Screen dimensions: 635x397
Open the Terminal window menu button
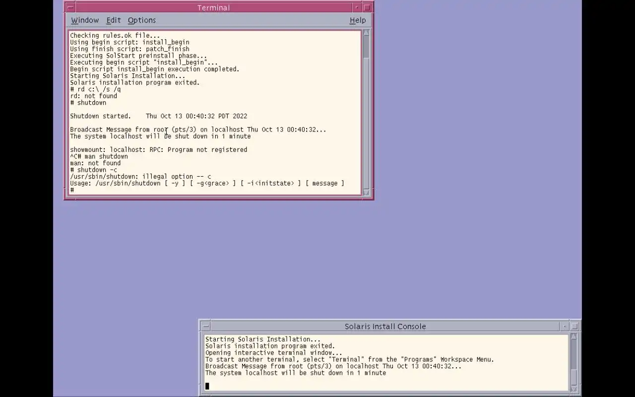coord(70,7)
